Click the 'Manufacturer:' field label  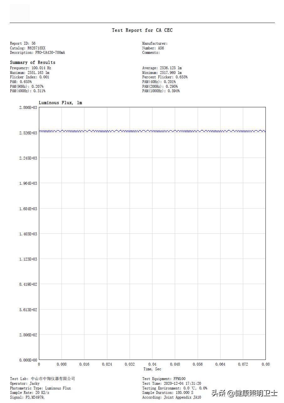point(155,43)
